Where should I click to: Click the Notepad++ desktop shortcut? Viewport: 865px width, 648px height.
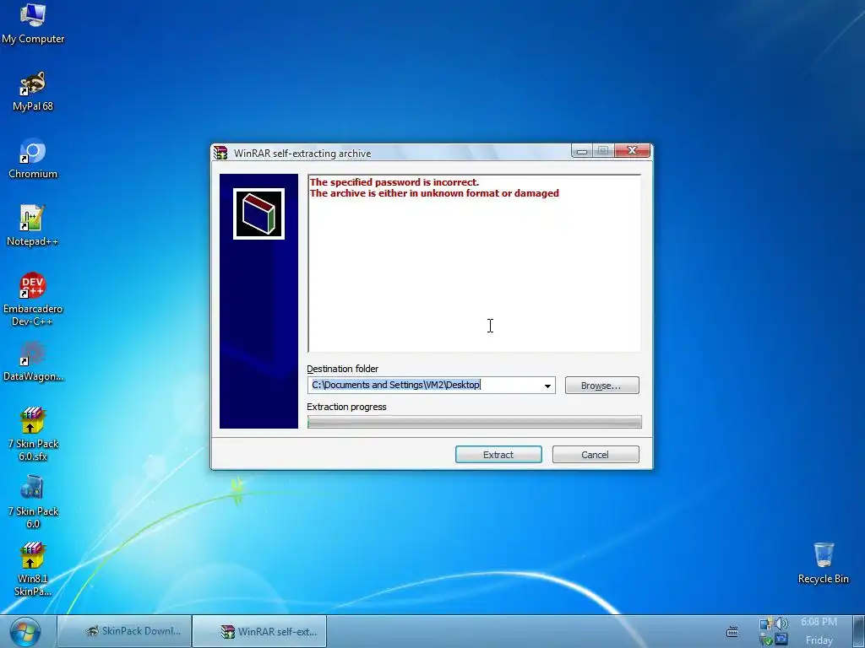click(33, 226)
